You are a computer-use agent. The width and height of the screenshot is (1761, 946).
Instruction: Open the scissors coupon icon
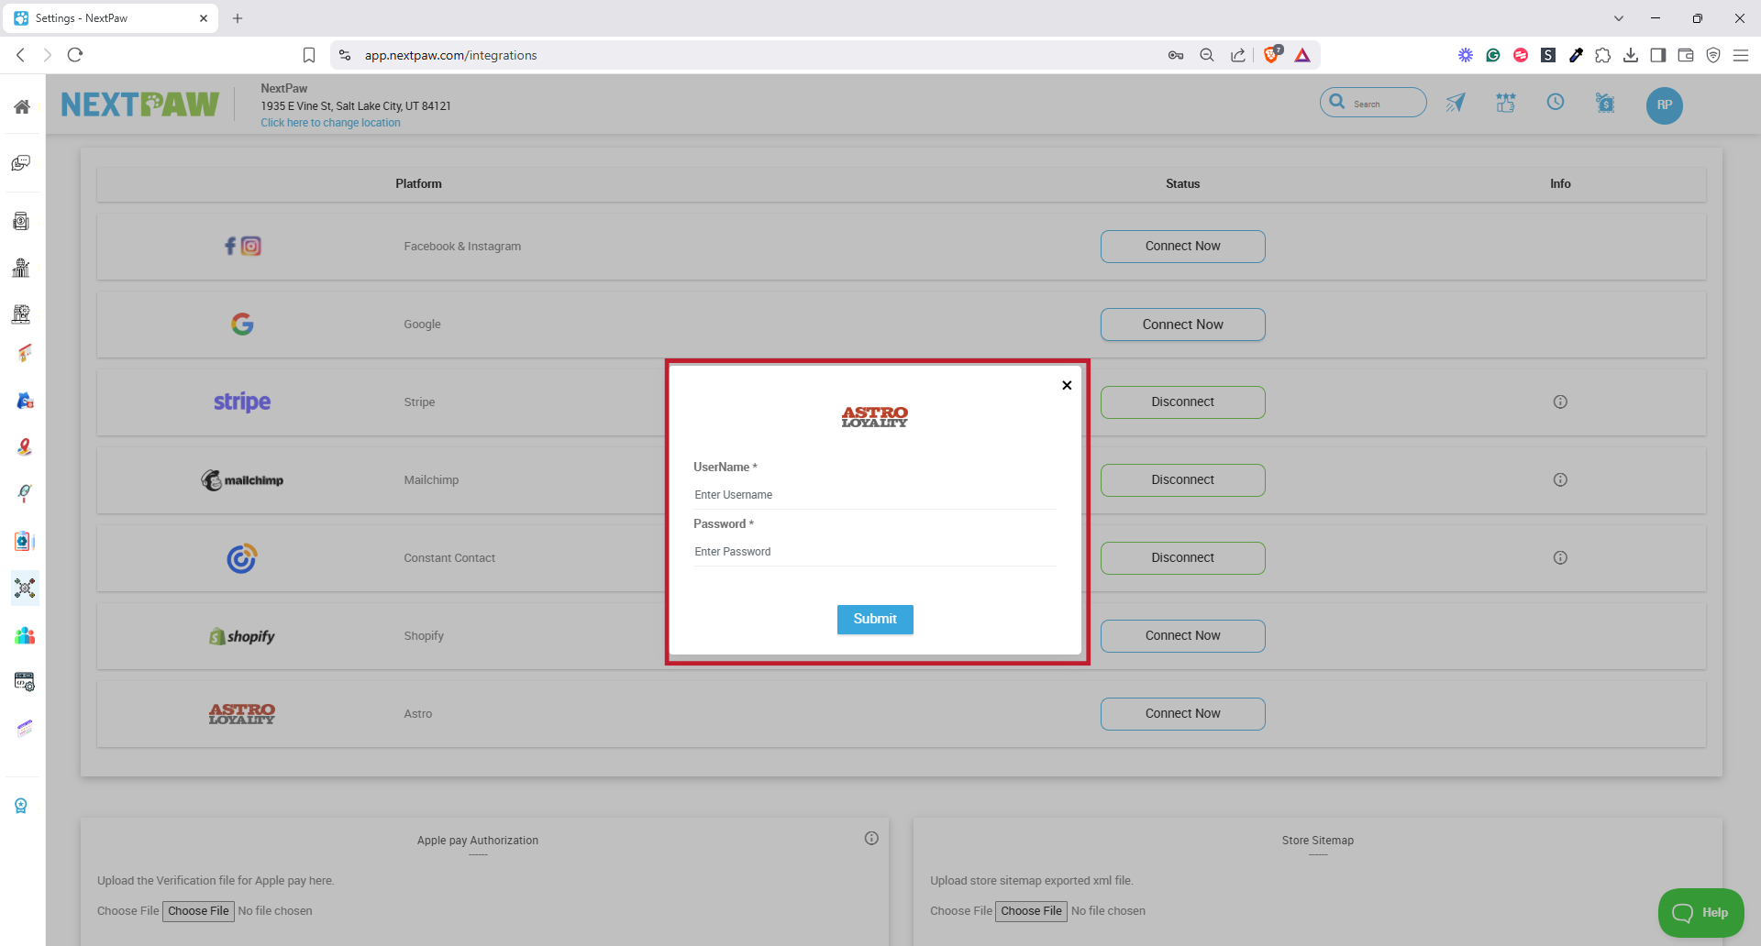1605,103
